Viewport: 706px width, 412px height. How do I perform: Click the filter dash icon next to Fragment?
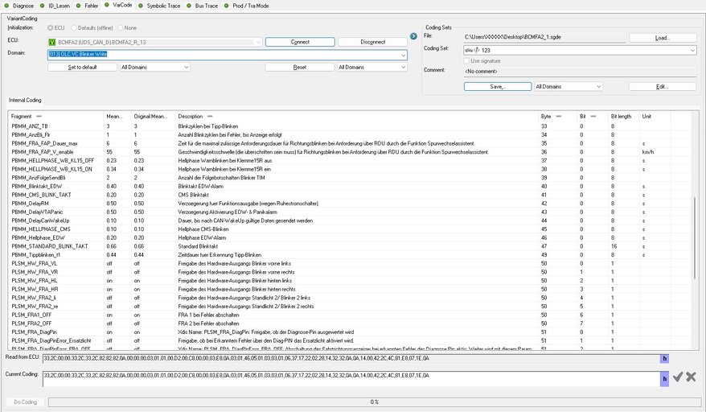39,117
